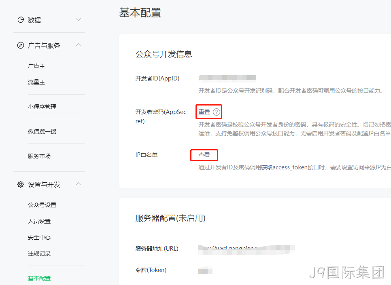Open 微信搜一搜 in the sidebar
This screenshot has height=285, width=391.
42,131
